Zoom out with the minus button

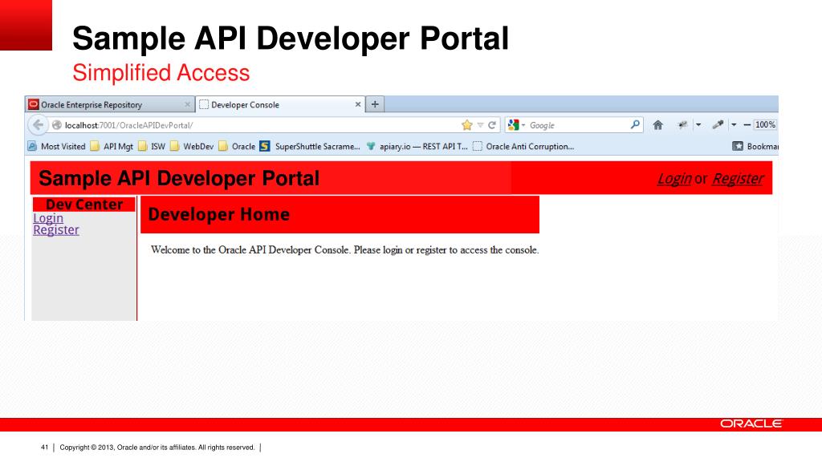[x=747, y=124]
